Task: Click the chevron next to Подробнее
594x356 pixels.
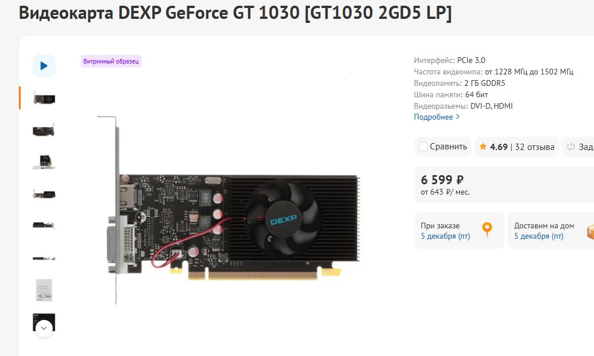Action: click(458, 117)
